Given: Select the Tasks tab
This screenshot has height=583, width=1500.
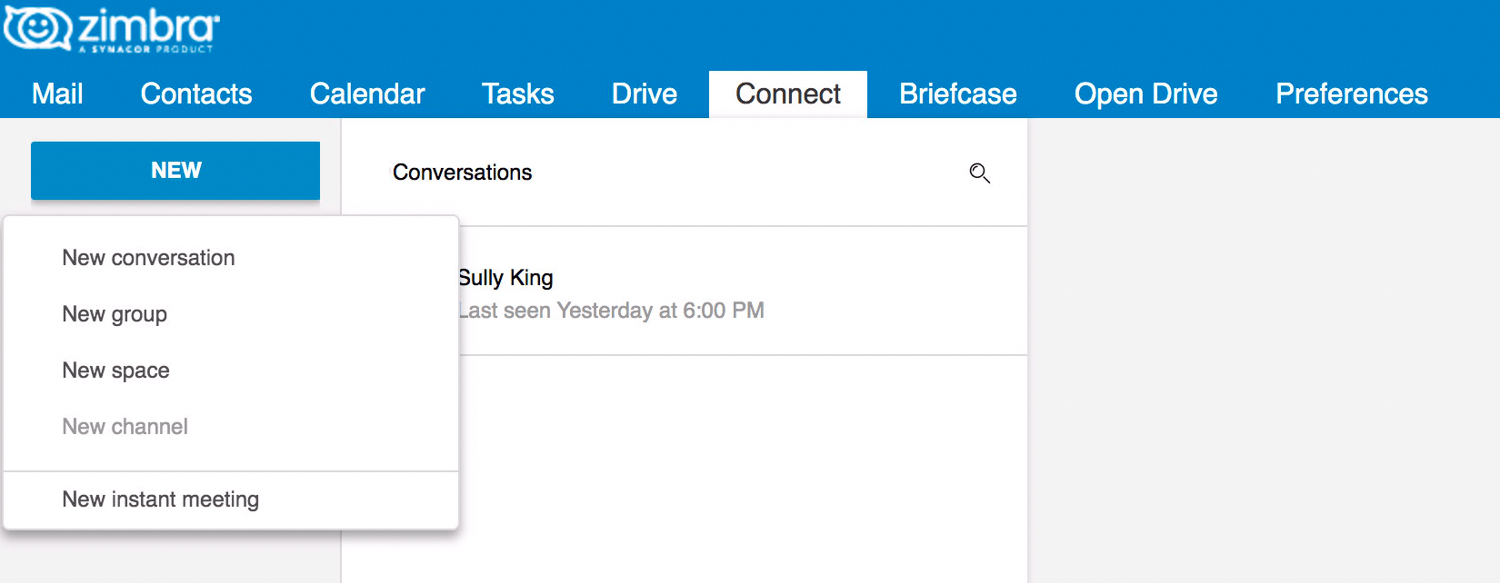Looking at the screenshot, I should [x=518, y=94].
